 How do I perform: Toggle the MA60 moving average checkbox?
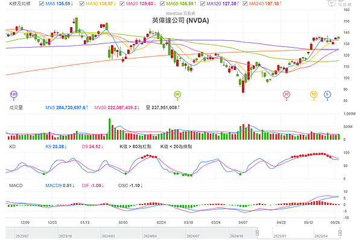pos(162,4)
